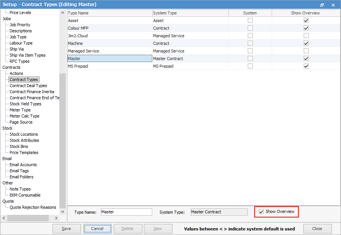
Task: Click the System Type column header
Action: pos(190,13)
